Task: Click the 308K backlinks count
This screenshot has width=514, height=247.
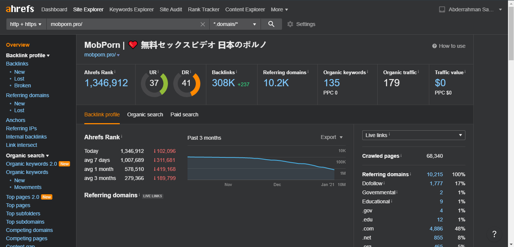Action: [223, 83]
